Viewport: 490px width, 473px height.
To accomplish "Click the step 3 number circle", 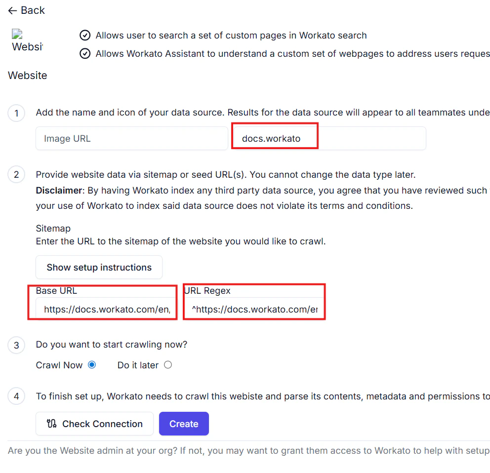I will point(16,345).
